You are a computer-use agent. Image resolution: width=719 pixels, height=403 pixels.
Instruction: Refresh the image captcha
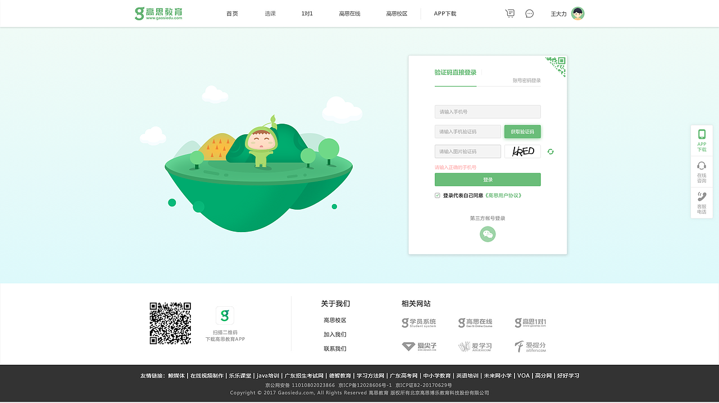pos(550,151)
